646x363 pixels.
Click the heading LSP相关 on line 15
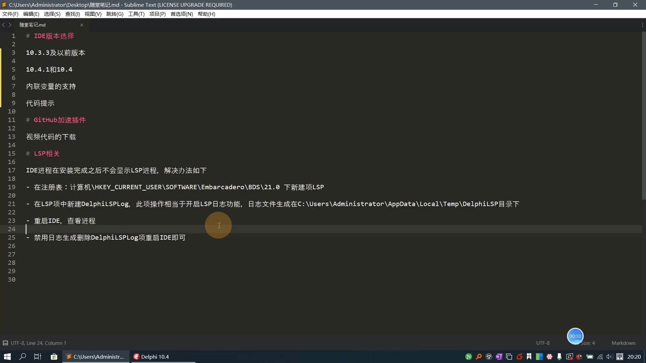47,154
